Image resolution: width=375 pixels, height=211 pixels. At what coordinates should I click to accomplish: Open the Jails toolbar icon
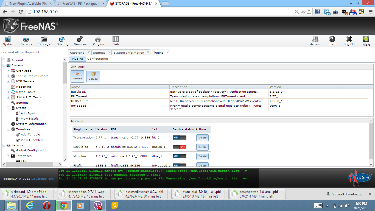[x=116, y=41]
